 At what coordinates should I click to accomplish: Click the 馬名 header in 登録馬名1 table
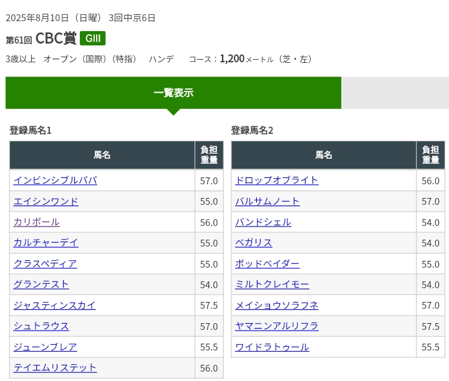(102, 155)
